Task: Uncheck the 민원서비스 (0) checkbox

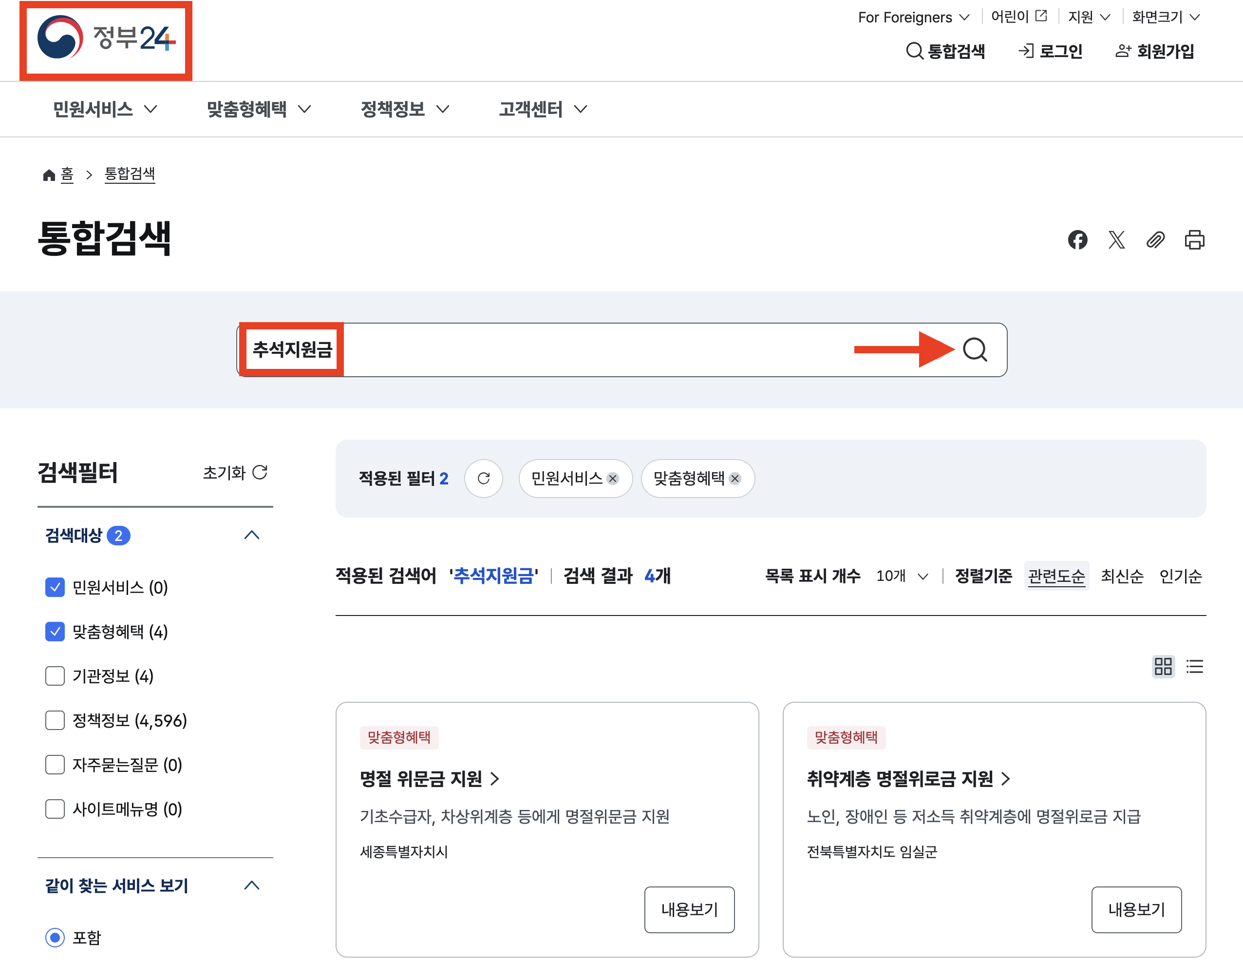Action: 55,587
